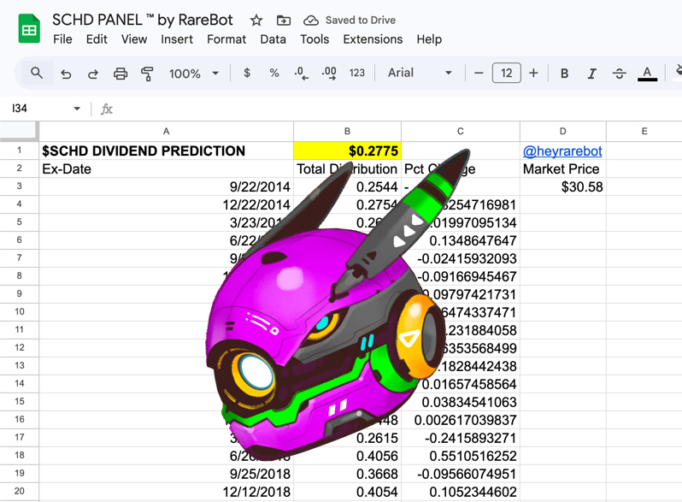Search the menus with the magnifier
682x502 pixels.
coord(37,73)
